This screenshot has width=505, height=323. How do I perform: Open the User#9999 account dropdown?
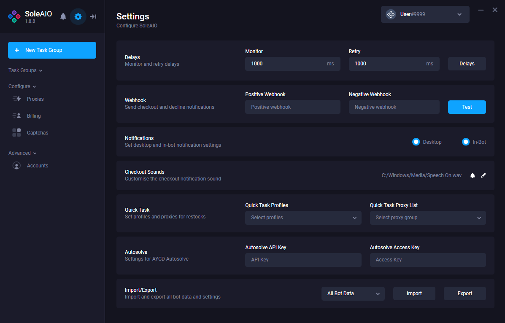coord(425,14)
